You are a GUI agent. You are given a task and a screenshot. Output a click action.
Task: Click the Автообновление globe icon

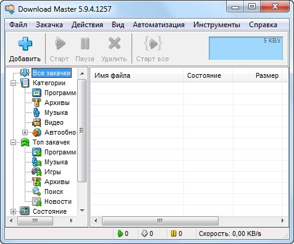[36, 132]
